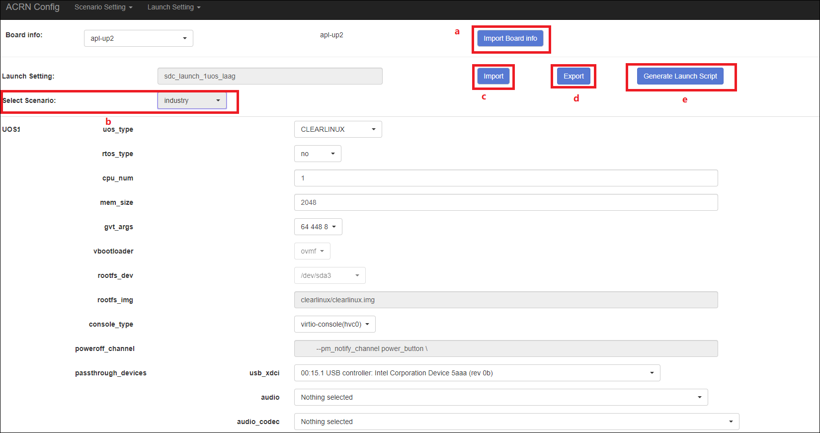Open the Board info apl-up2 dropdown
This screenshot has height=433, width=820.
point(138,38)
